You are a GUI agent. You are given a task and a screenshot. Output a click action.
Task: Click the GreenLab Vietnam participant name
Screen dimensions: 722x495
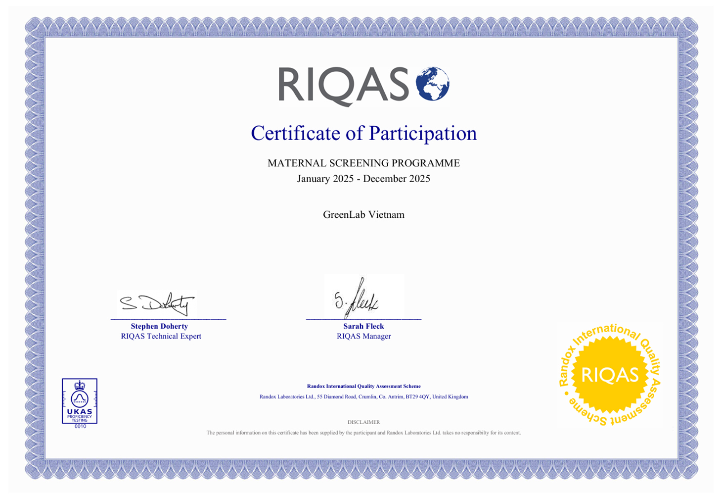click(x=364, y=215)
